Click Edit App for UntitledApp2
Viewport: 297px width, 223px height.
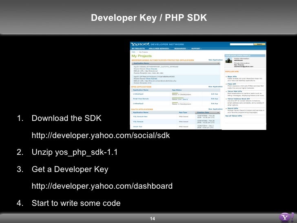(215, 104)
